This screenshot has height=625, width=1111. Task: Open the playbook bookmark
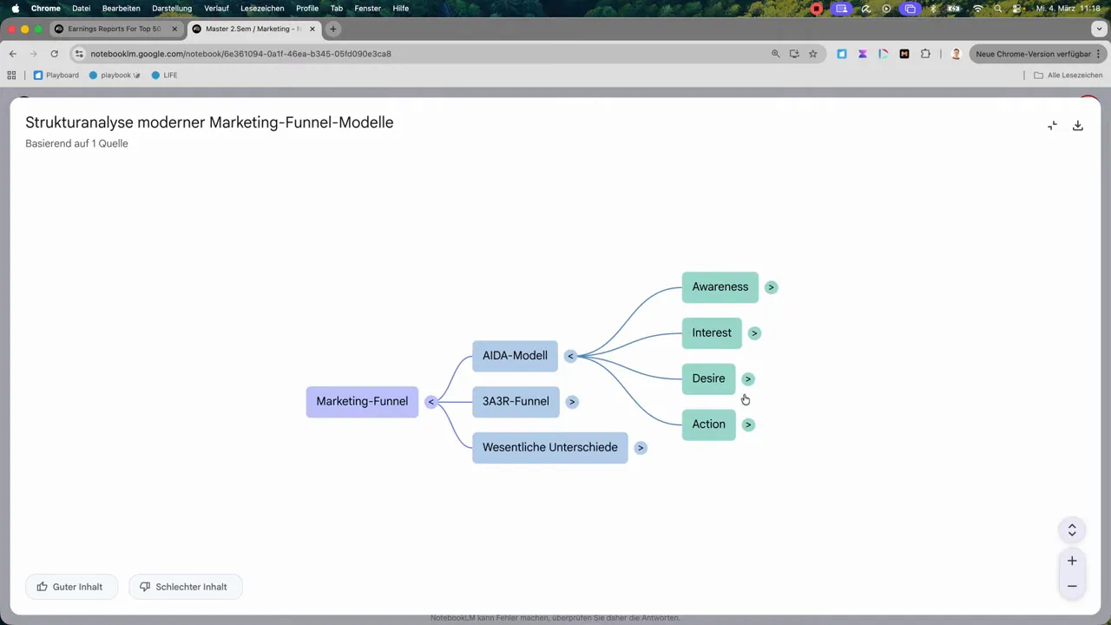click(115, 76)
